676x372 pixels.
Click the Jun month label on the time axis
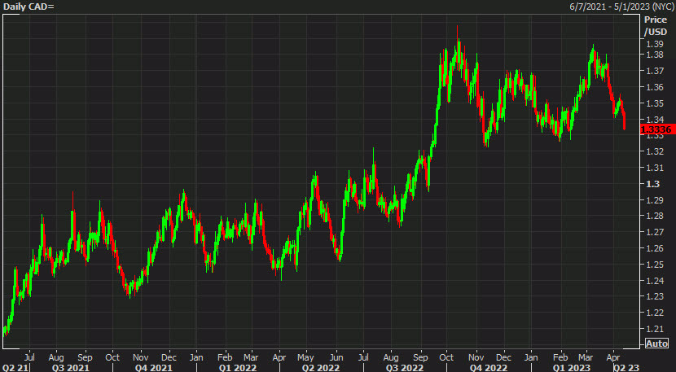[336, 357]
